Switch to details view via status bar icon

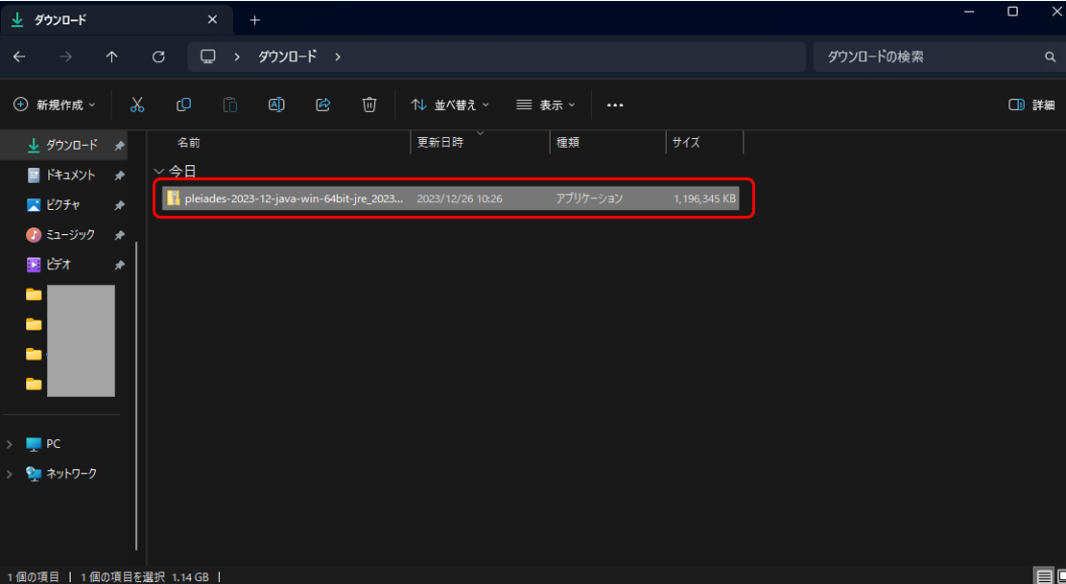(x=1045, y=574)
